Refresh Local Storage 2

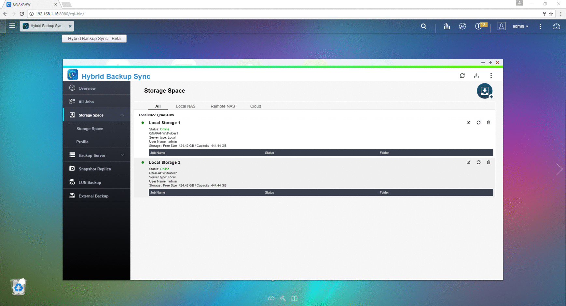point(478,162)
